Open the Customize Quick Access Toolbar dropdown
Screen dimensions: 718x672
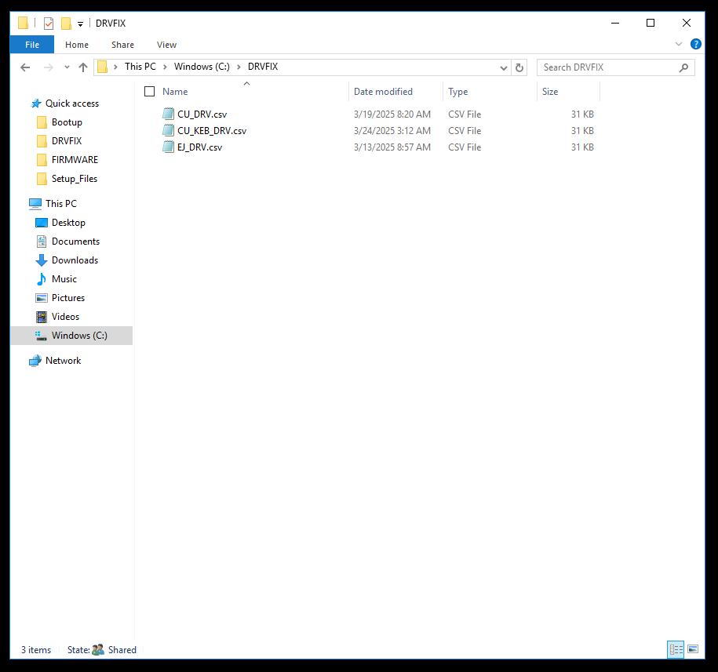pos(80,24)
